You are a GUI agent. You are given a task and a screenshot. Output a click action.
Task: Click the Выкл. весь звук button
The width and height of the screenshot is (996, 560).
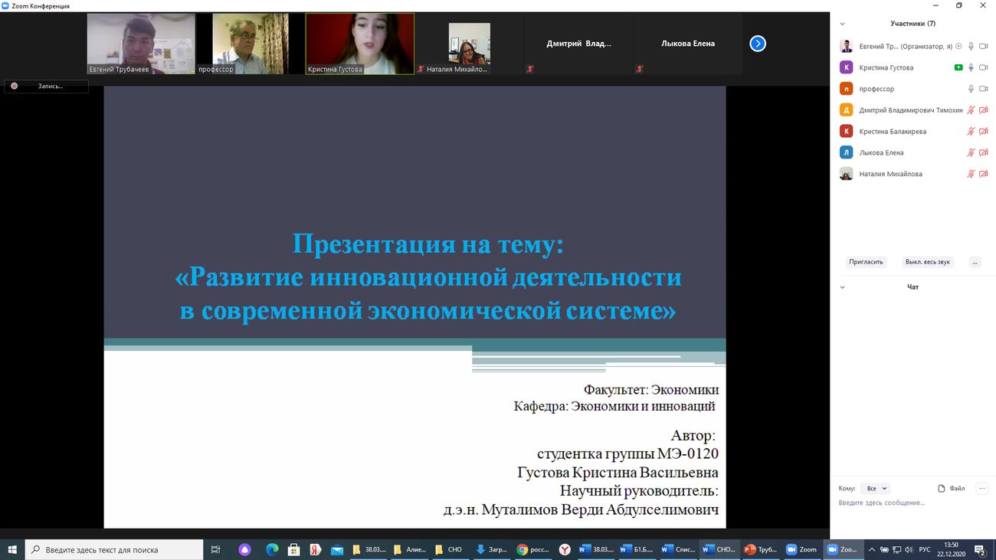927,262
